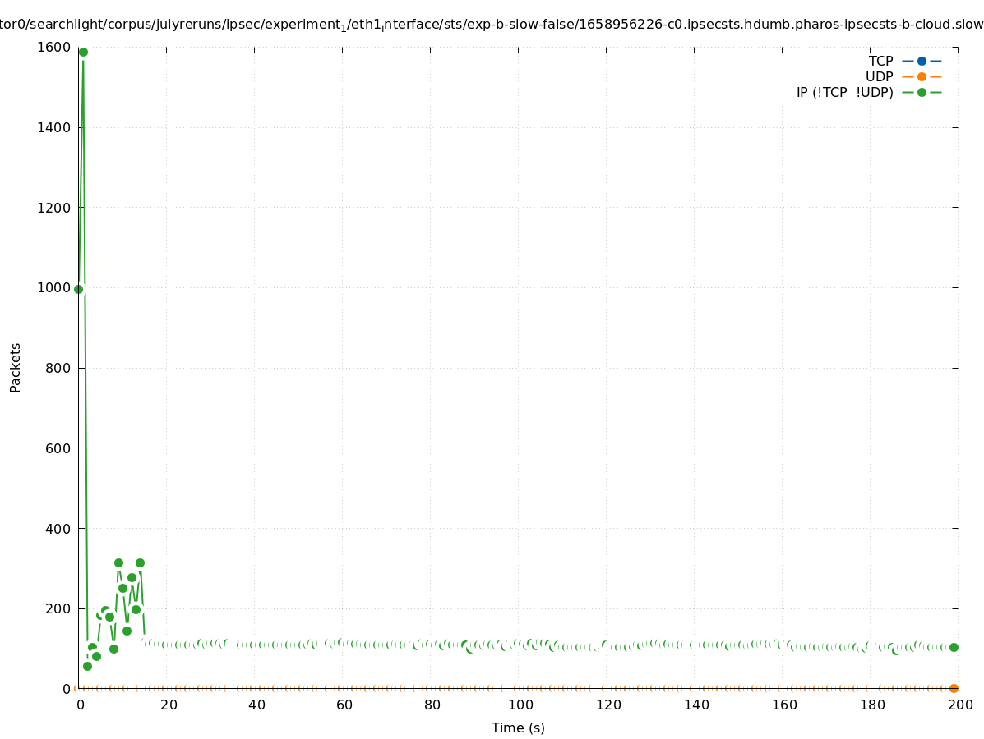Click the 800 y-axis tick label
Image resolution: width=984 pixels, height=739 pixels.
(x=58, y=368)
